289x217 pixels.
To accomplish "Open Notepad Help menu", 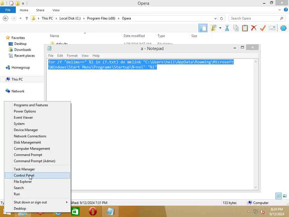I will click(x=96, y=56).
